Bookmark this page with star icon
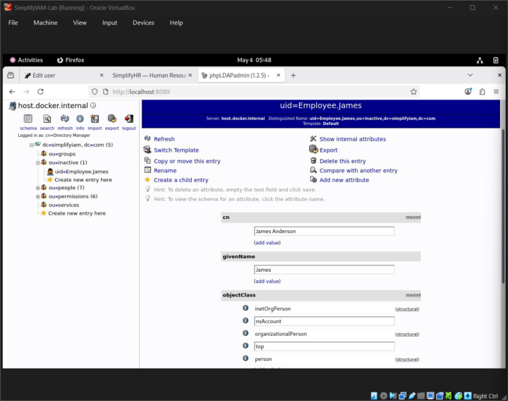This screenshot has height=401, width=508. coord(413,92)
